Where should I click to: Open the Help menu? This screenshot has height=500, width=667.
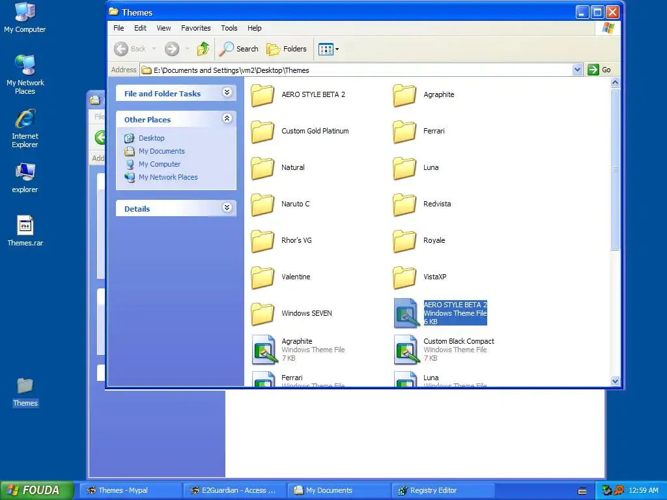[255, 28]
